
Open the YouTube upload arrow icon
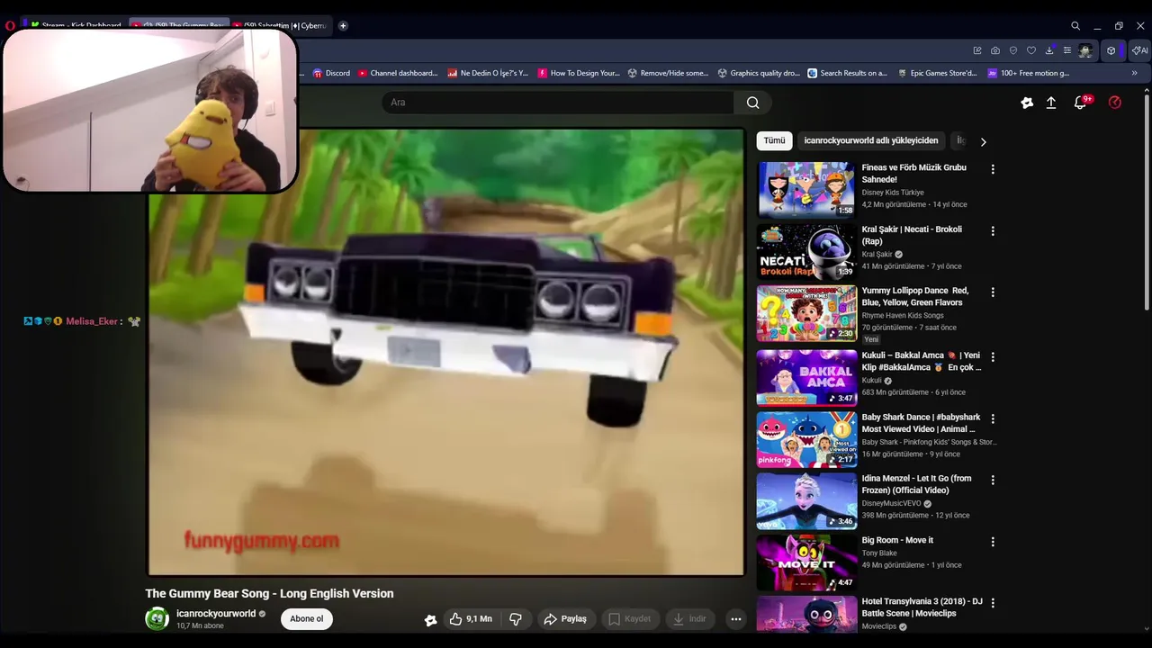coord(1050,103)
